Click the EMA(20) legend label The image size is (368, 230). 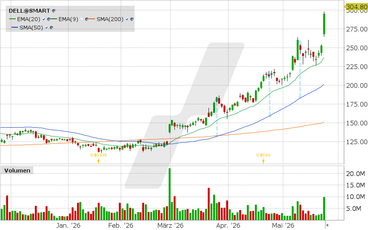(x=29, y=19)
